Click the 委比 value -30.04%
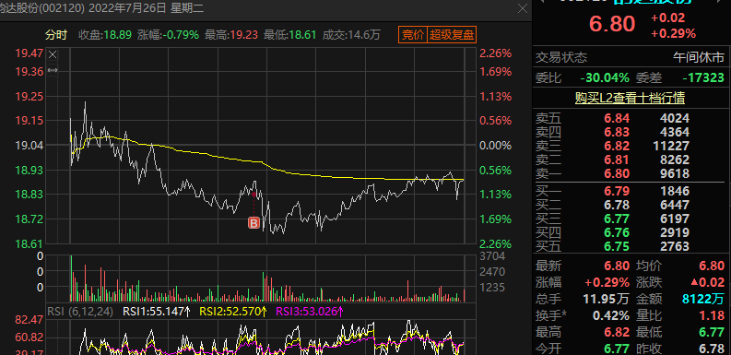The image size is (731, 355). tap(604, 77)
